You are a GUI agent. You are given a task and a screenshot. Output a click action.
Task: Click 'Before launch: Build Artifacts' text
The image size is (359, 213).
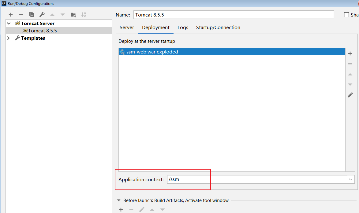point(153,200)
